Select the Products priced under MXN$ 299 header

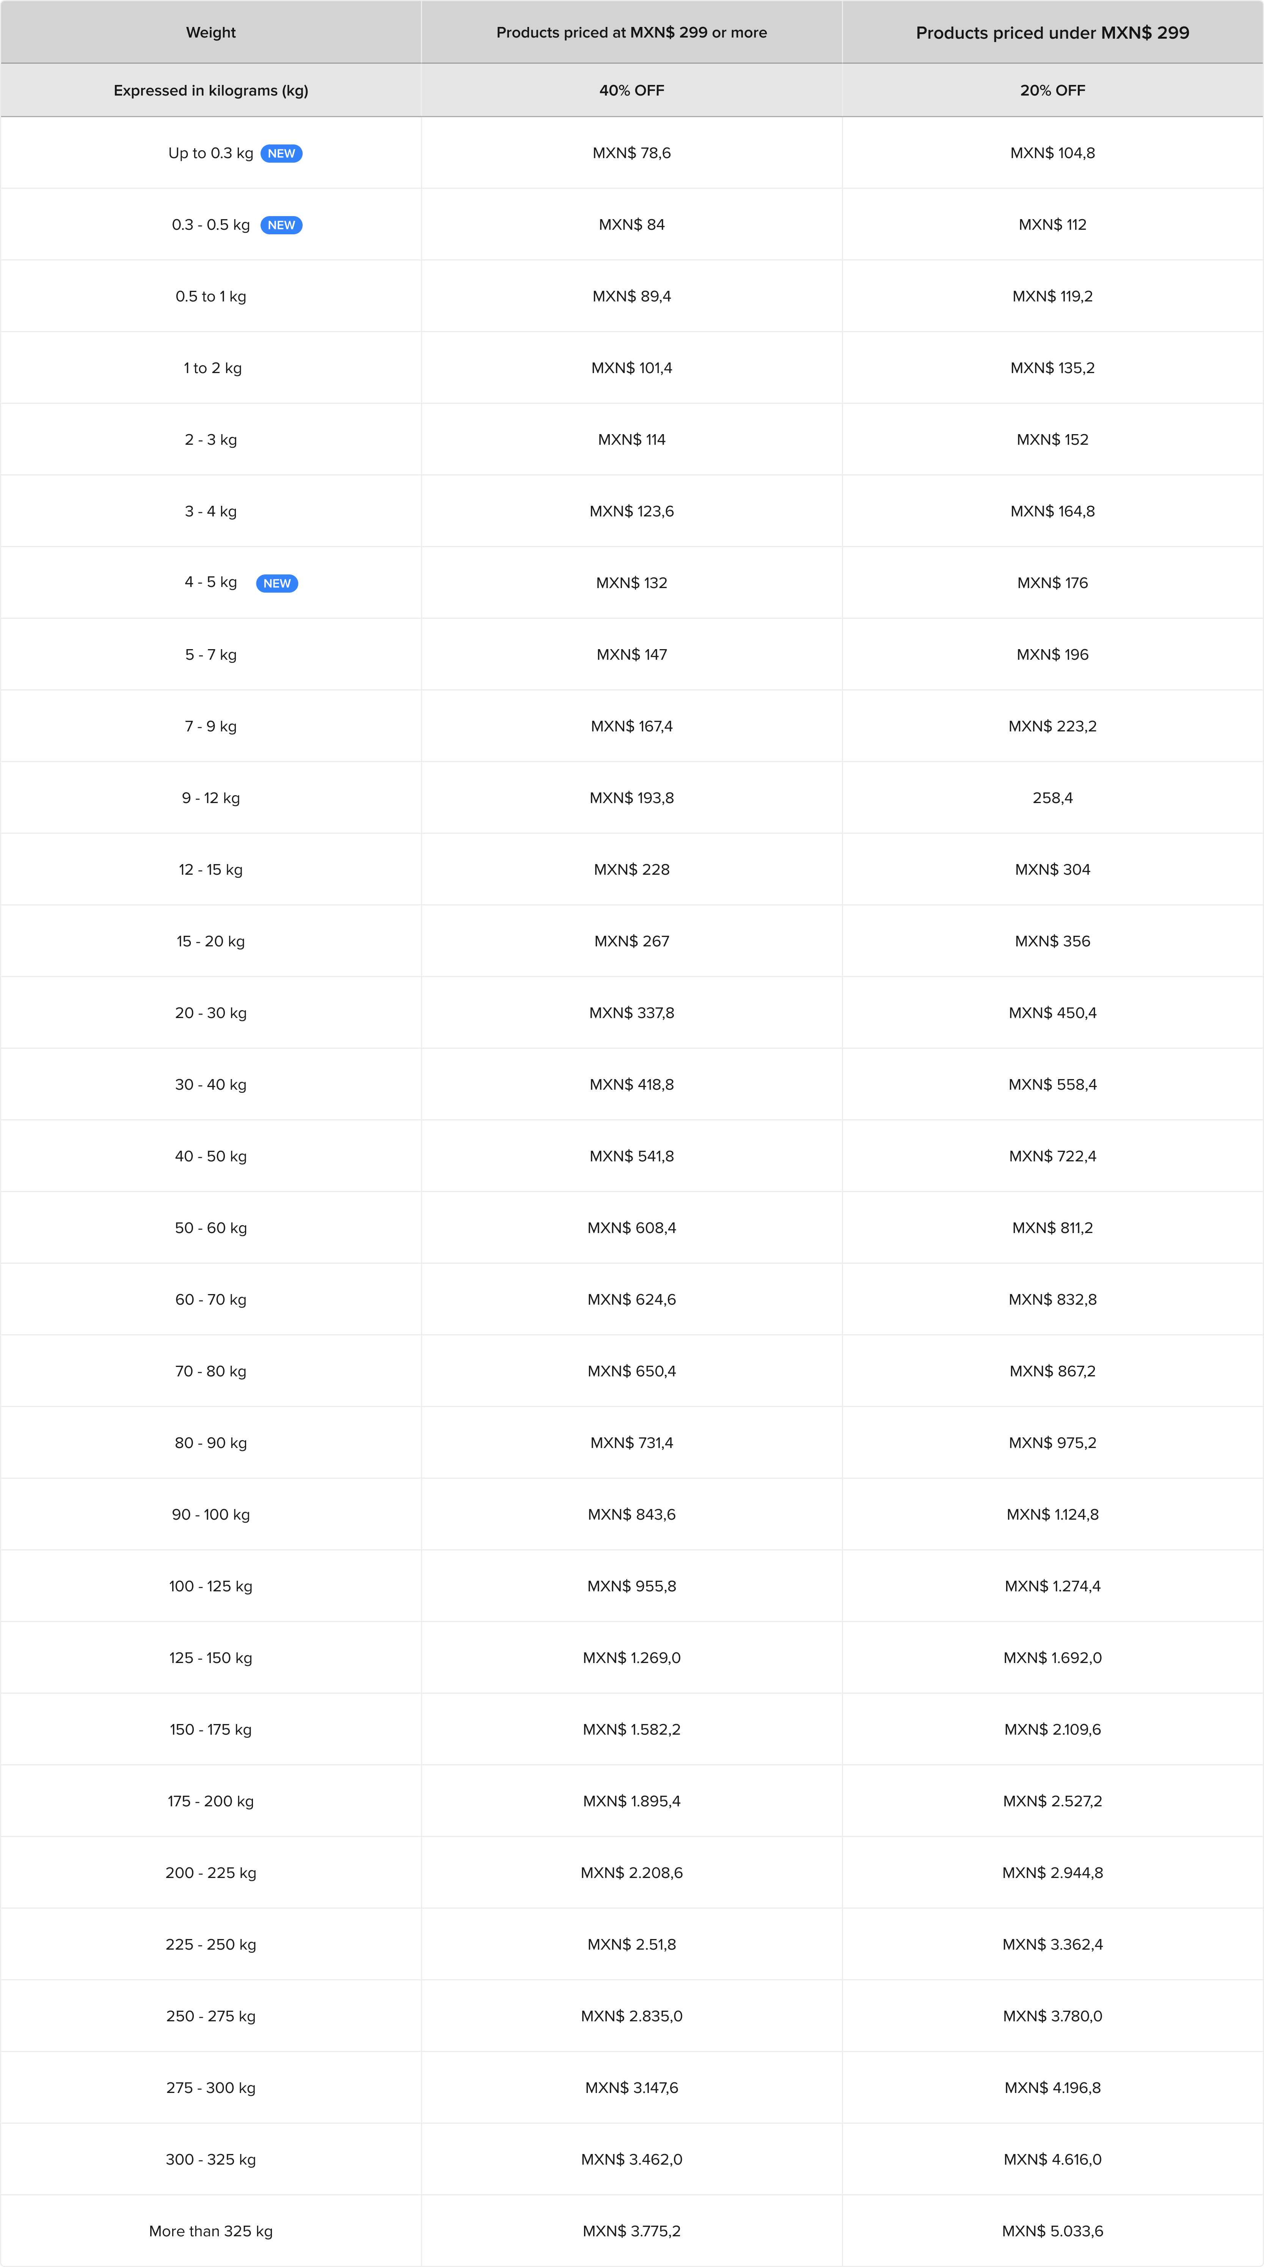click(1052, 33)
